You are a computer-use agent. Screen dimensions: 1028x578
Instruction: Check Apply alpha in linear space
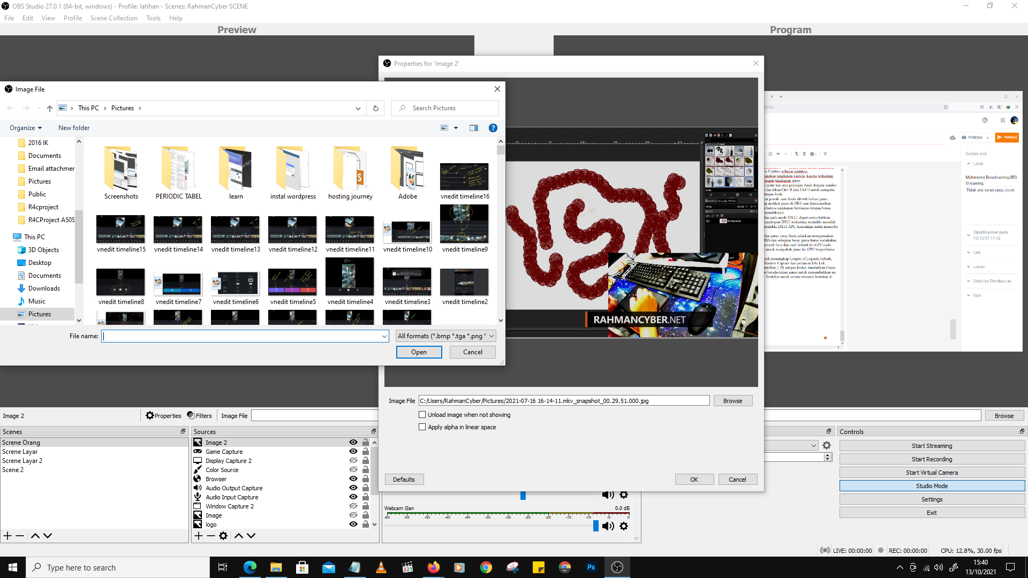[x=422, y=427]
